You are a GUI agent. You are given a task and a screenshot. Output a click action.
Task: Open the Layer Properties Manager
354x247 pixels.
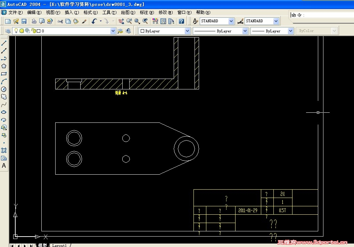point(8,31)
